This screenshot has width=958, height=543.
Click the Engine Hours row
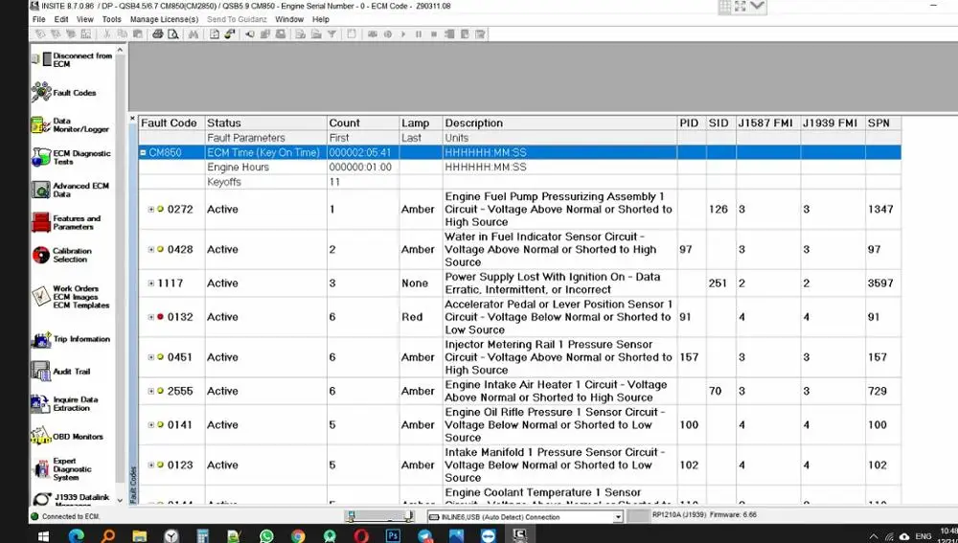coord(519,168)
